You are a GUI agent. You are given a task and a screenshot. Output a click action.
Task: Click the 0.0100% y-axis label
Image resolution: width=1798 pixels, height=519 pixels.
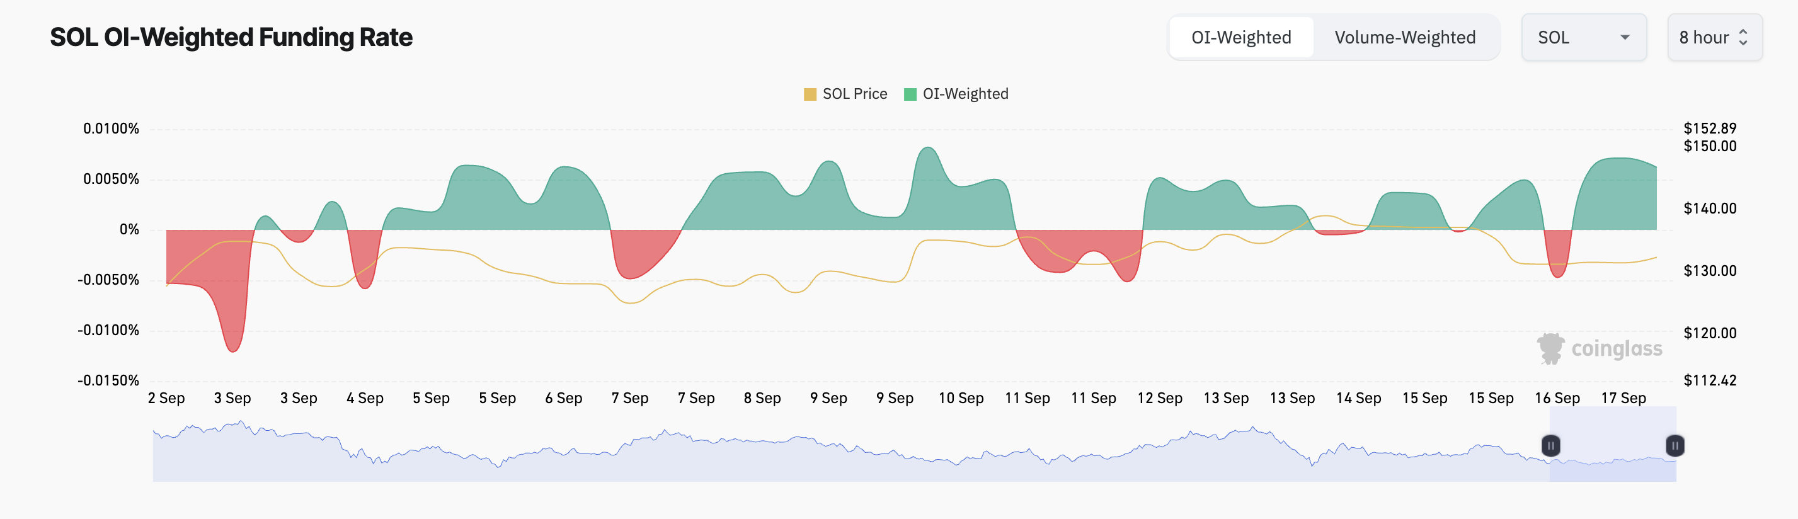pyautogui.click(x=112, y=128)
